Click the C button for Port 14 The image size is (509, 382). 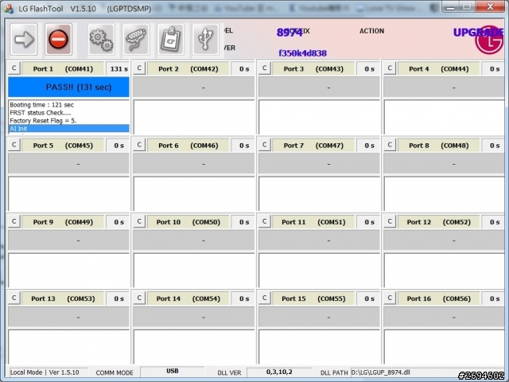pyautogui.click(x=139, y=298)
